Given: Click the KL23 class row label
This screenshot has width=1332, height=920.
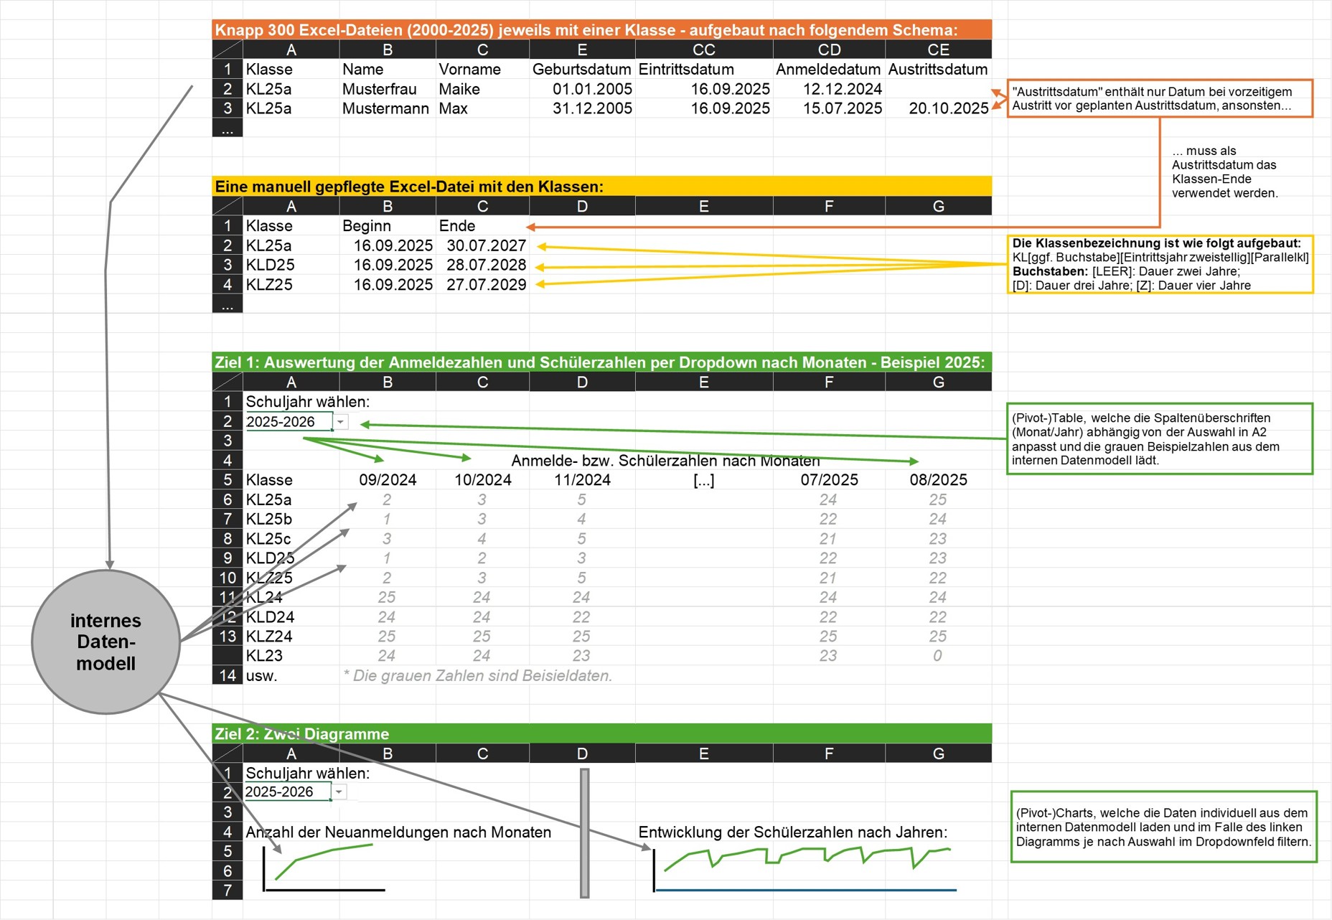Looking at the screenshot, I should (x=264, y=656).
